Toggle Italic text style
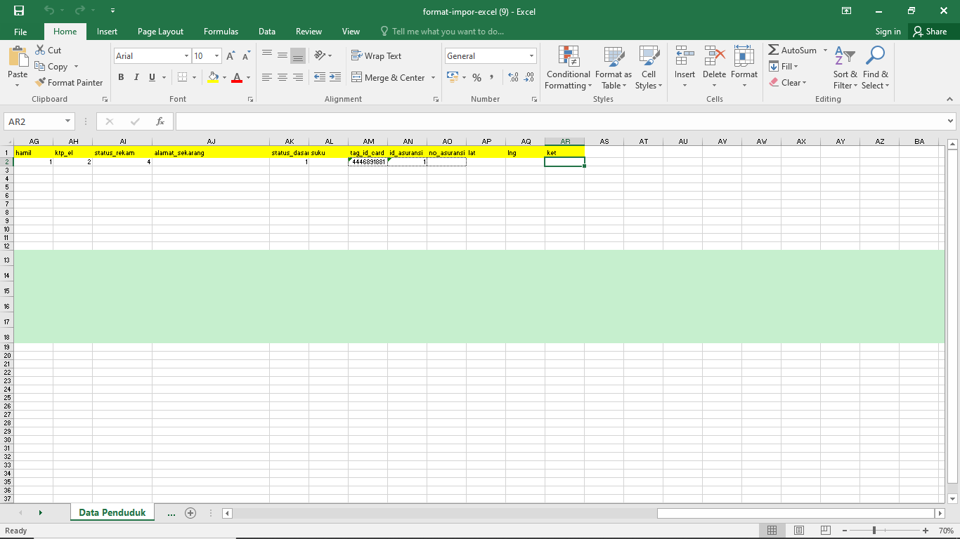 click(136, 77)
